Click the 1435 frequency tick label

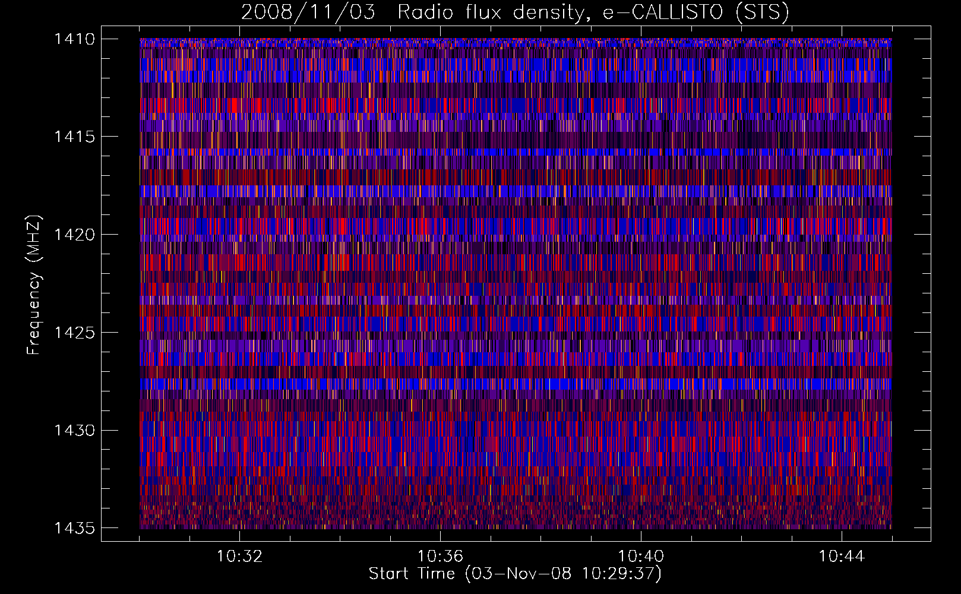point(74,528)
